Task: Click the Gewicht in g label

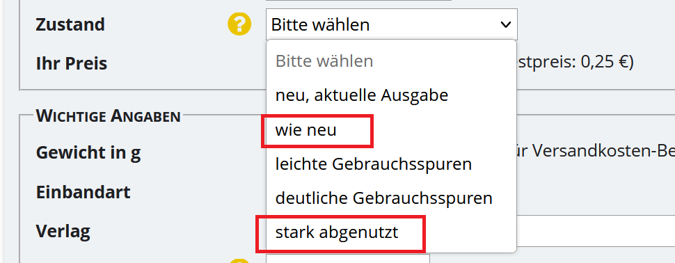Action: pyautogui.click(x=88, y=153)
